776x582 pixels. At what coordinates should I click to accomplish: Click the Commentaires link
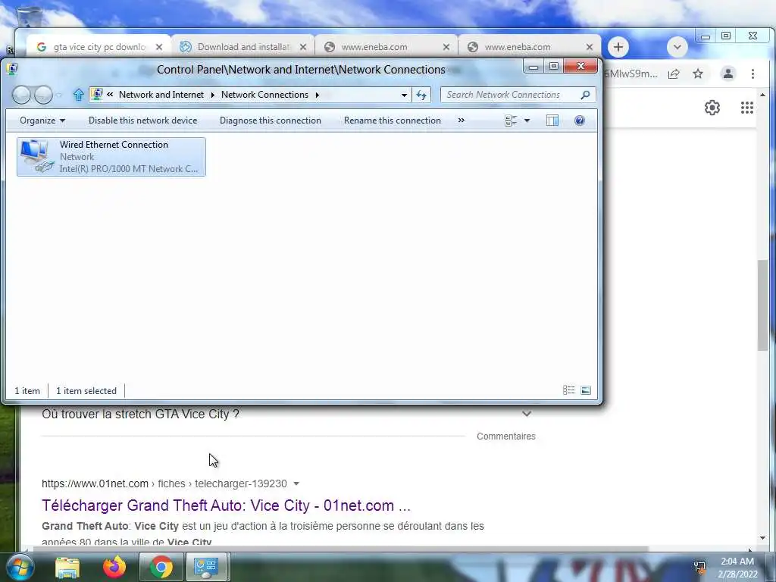[505, 436]
